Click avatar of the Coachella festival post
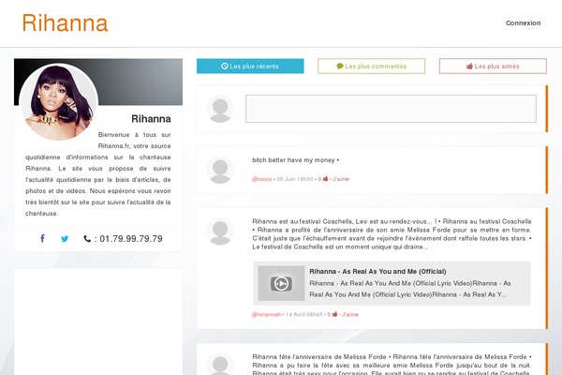The width and height of the screenshot is (562, 375). tap(220, 232)
